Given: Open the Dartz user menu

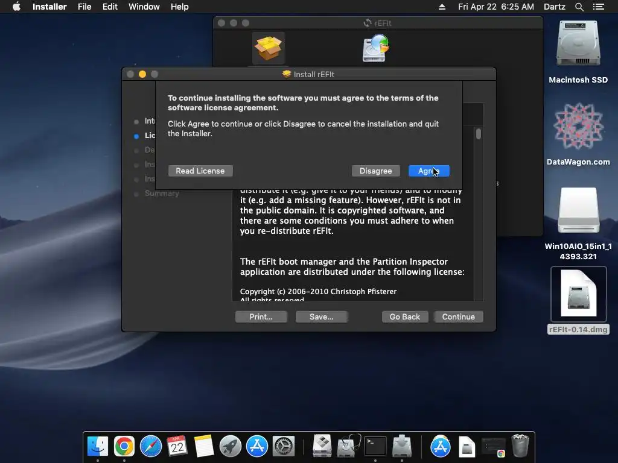Looking at the screenshot, I should [x=554, y=7].
